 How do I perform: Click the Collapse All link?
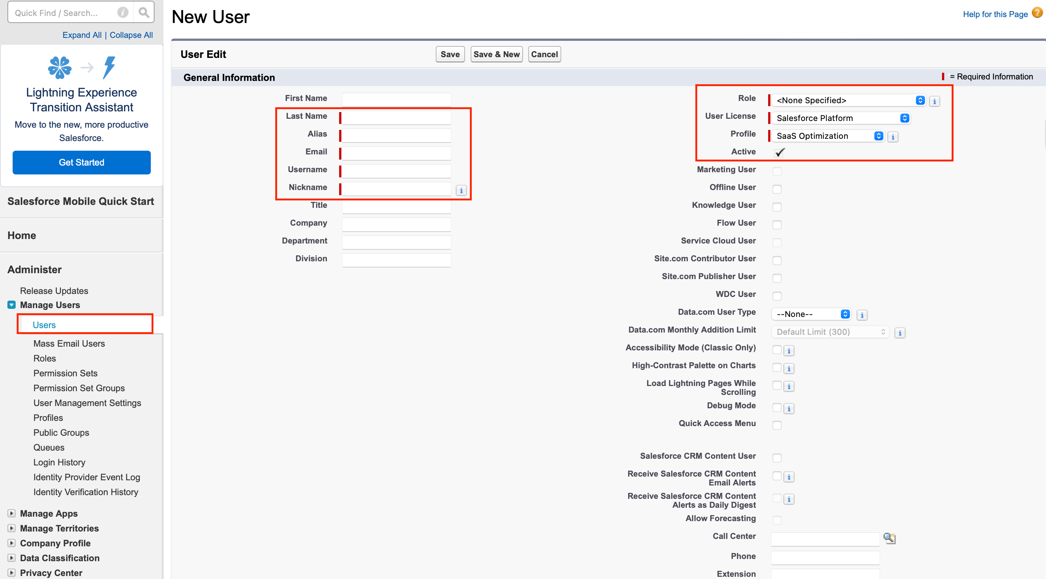[x=131, y=35]
